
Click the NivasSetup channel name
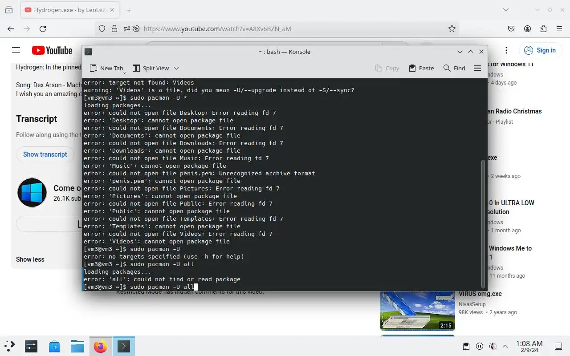(x=472, y=304)
